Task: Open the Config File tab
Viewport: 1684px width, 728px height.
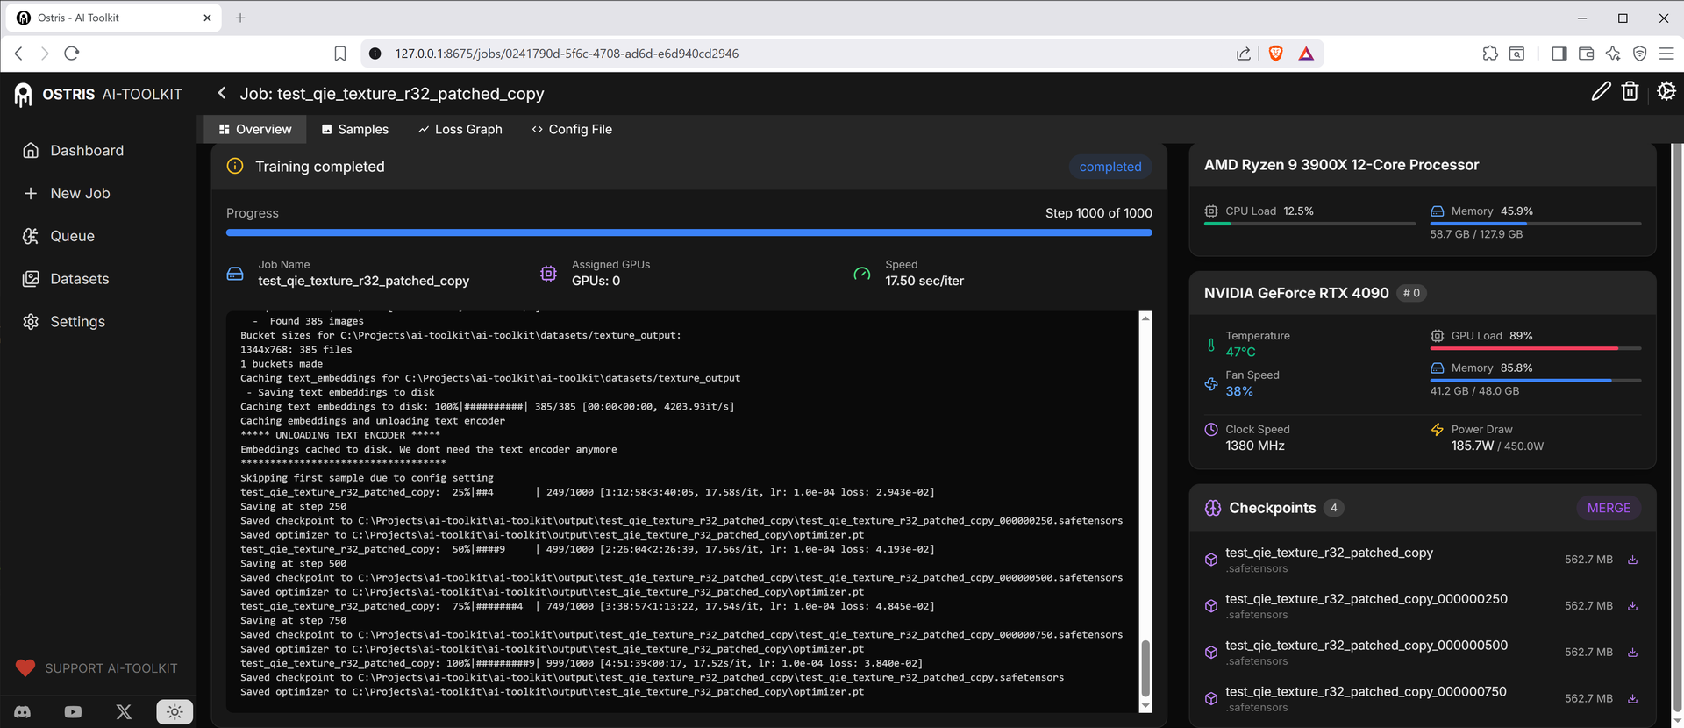Action: pos(572,129)
